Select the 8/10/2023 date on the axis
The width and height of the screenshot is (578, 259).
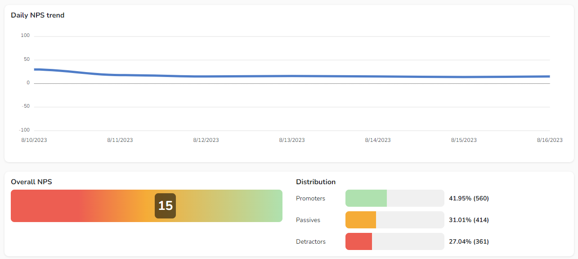pos(34,140)
